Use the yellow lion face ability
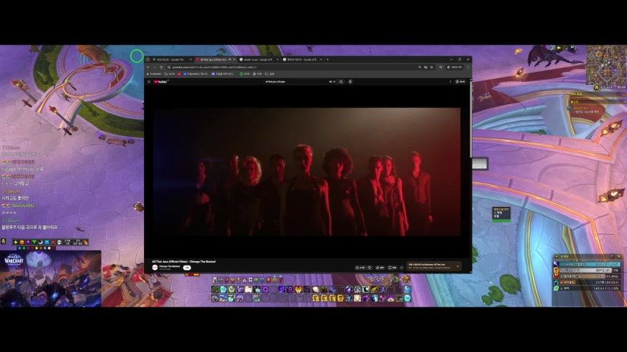Image resolution: width=627 pixels, height=352 pixels. click(x=298, y=290)
